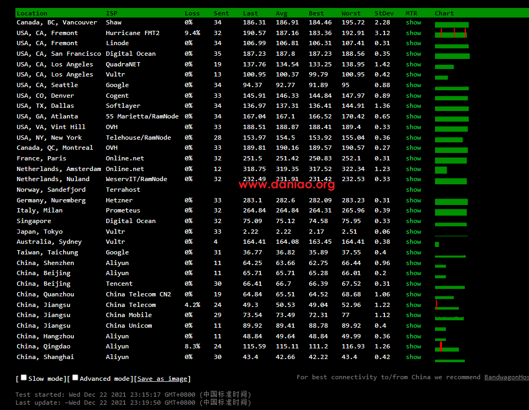Show MTR for Taiwan Taichung Google
Image resolution: width=529 pixels, height=410 pixels.
point(413,252)
